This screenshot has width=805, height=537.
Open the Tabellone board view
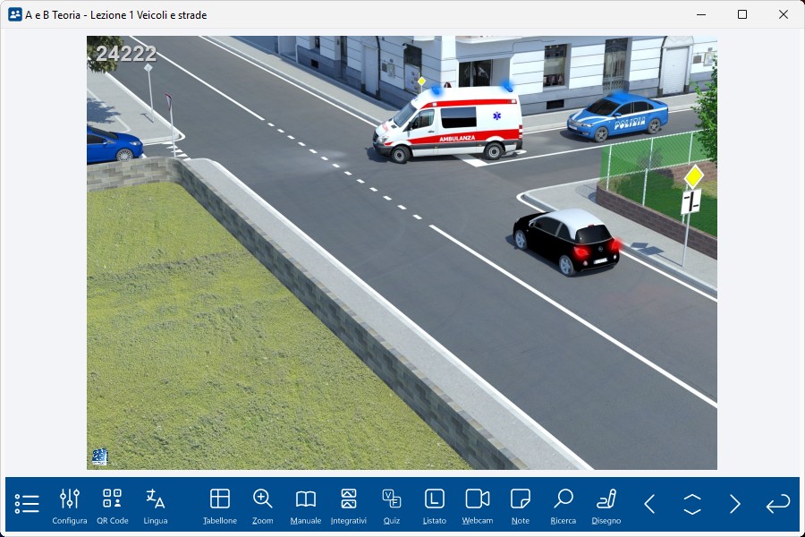[220, 505]
